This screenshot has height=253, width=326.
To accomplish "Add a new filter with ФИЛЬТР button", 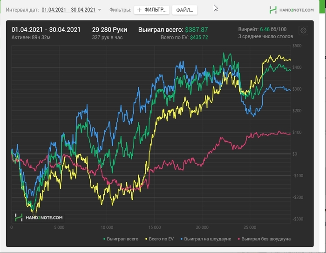I will [x=152, y=10].
